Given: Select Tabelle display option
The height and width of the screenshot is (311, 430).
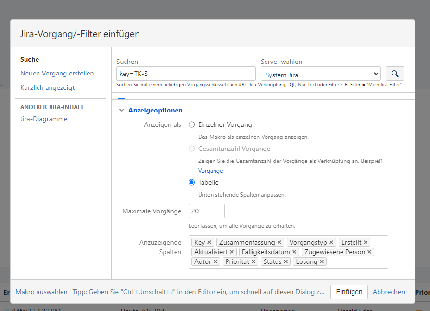Looking at the screenshot, I should click(192, 182).
